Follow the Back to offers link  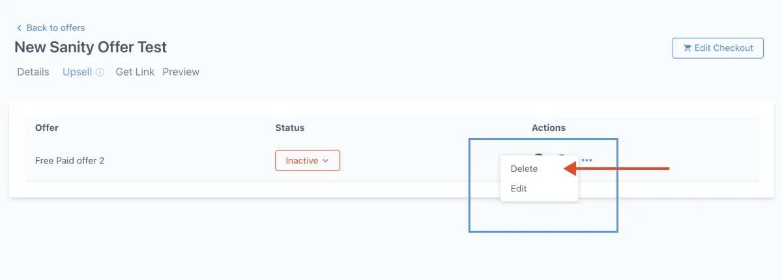tap(55, 28)
